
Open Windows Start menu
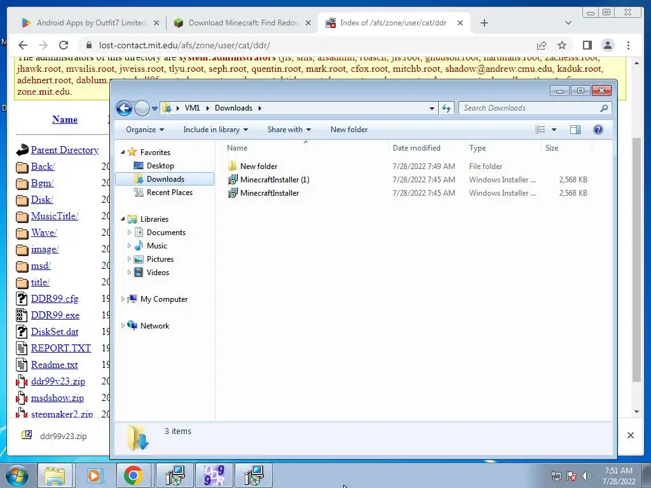click(17, 475)
